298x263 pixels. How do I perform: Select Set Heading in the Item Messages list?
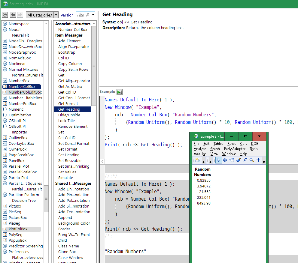69,155
